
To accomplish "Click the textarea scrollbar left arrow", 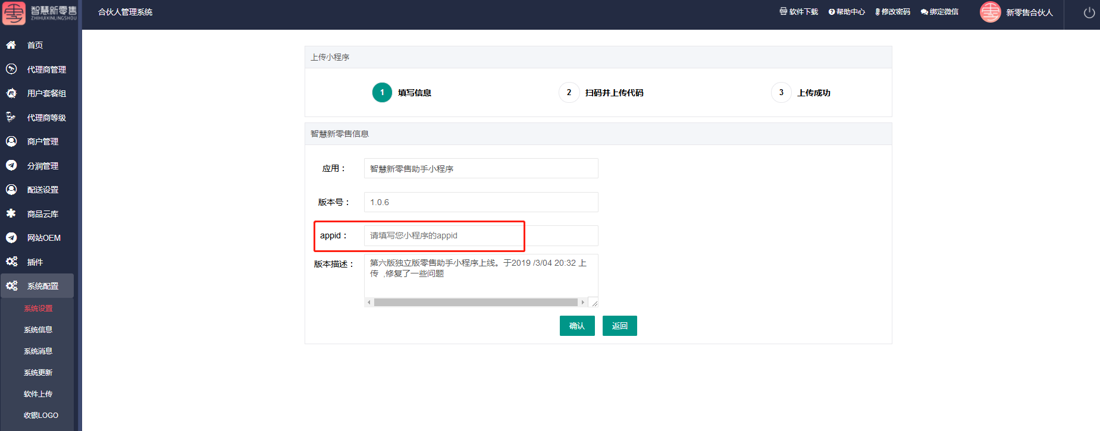I will point(369,303).
